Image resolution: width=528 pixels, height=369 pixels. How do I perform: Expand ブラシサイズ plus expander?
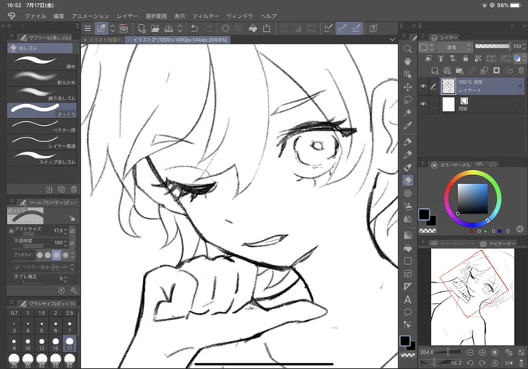point(11,231)
